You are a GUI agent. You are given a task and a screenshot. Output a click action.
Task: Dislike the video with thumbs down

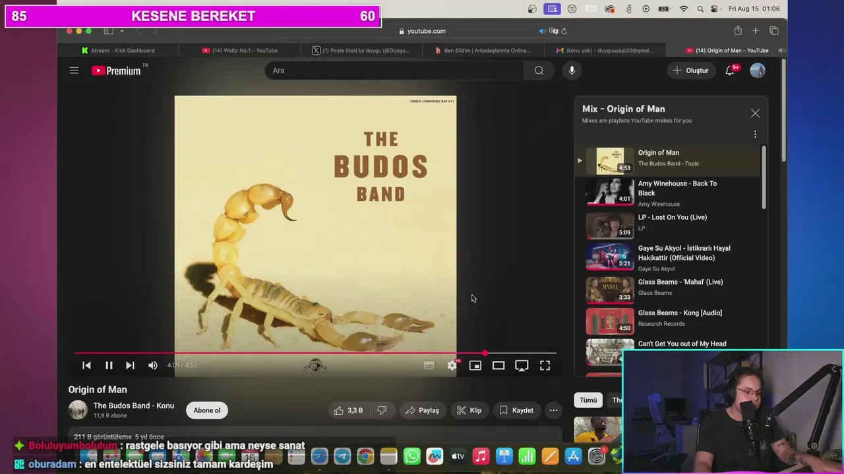(382, 410)
